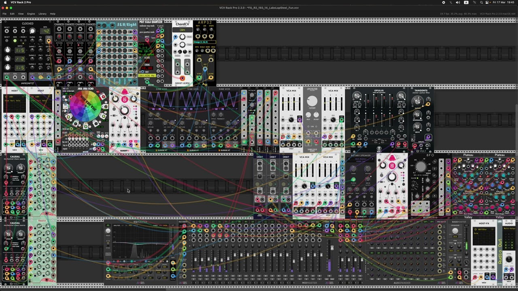
Task: Flip the leftmost Chances LATCH/TOGGLE switch
Action: [59, 51]
